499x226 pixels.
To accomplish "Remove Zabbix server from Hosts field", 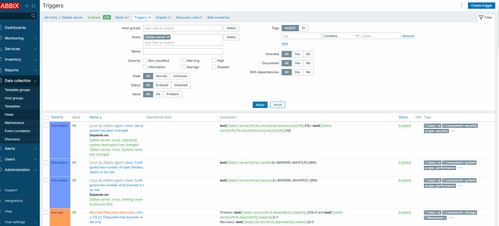I will [x=168, y=37].
